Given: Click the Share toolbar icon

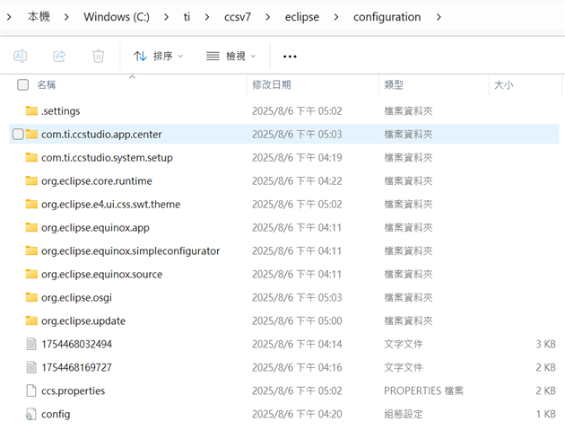Looking at the screenshot, I should [59, 56].
